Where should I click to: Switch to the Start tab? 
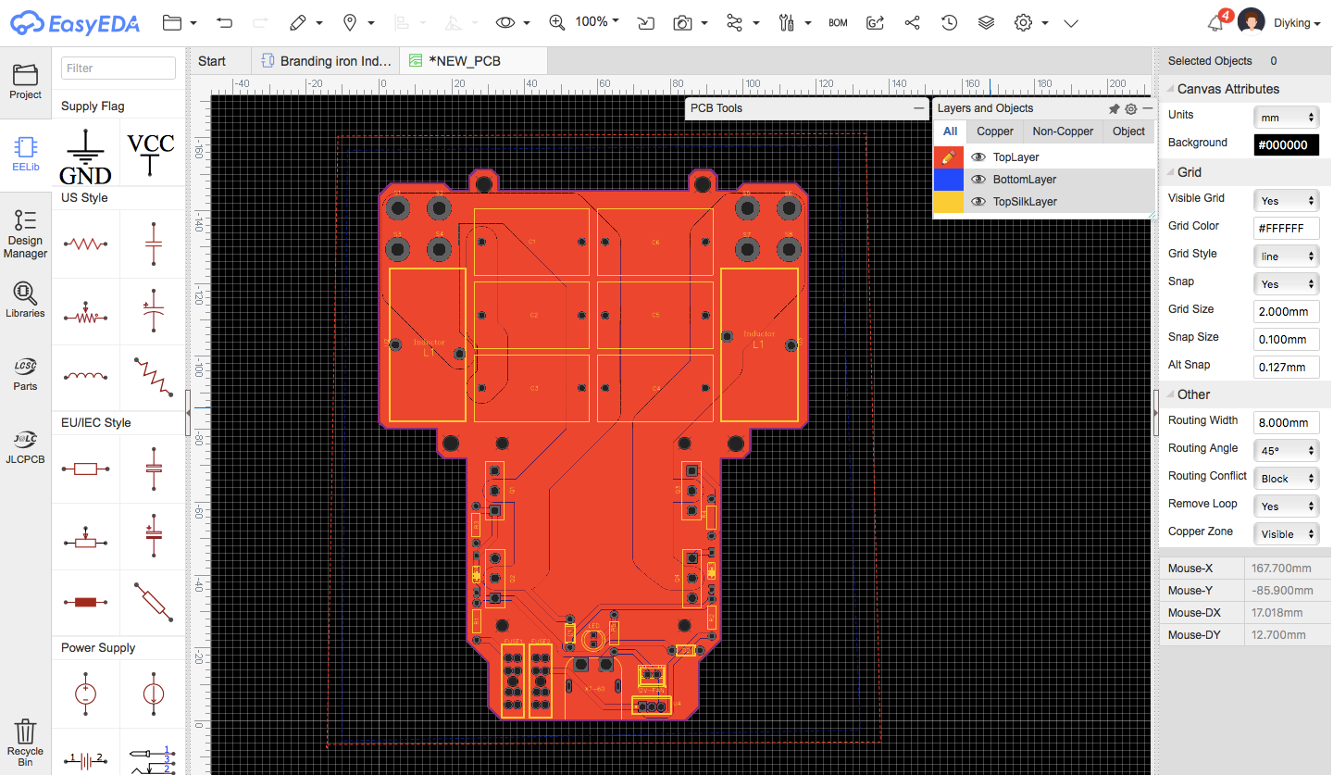click(x=212, y=61)
